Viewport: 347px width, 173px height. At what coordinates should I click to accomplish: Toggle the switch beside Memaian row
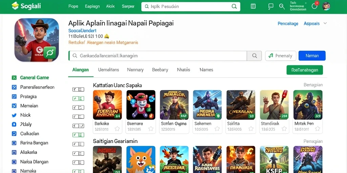tap(78, 108)
